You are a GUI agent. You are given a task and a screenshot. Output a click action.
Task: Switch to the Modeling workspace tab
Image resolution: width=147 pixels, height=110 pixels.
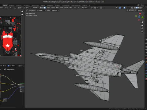12,5
